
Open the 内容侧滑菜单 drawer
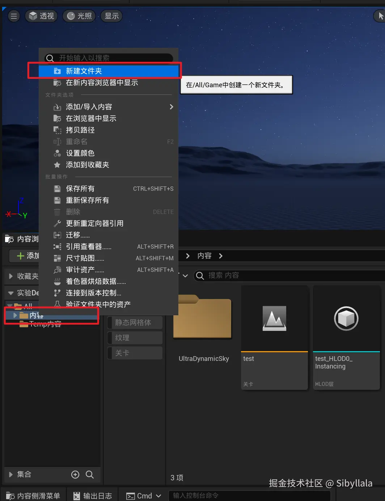pyautogui.click(x=33, y=496)
